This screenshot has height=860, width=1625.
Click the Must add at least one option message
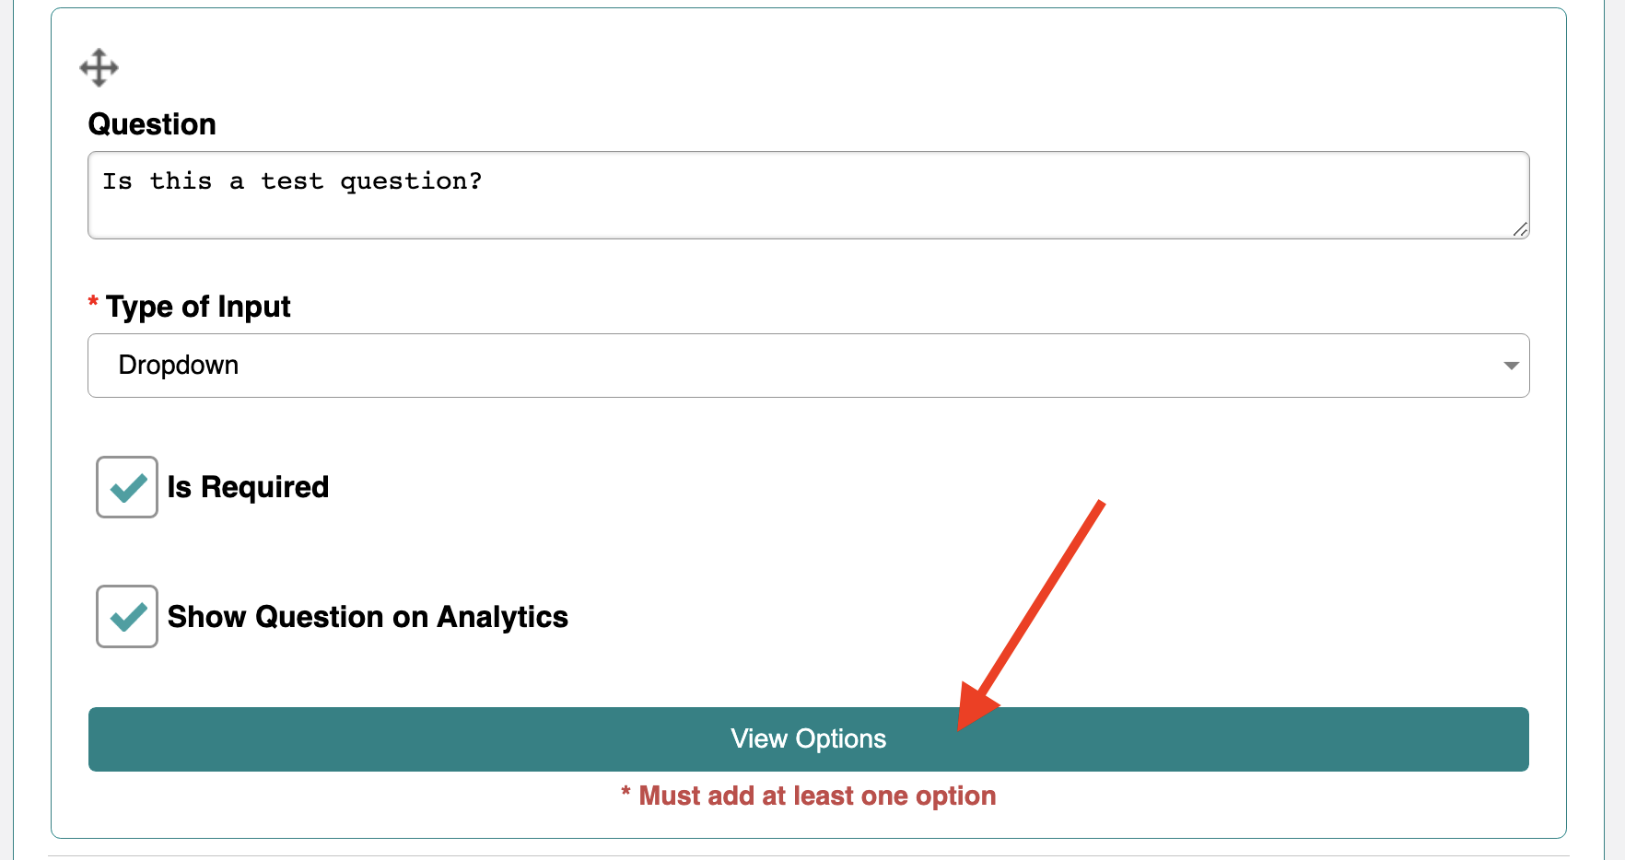click(x=817, y=796)
